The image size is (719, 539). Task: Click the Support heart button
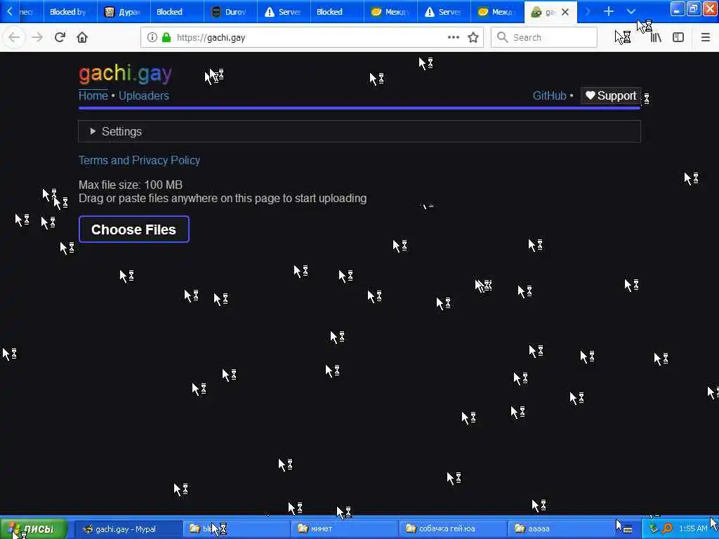click(610, 95)
